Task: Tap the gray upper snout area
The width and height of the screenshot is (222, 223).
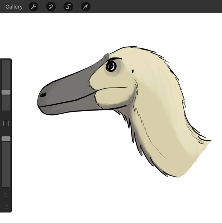Action: 68,88
